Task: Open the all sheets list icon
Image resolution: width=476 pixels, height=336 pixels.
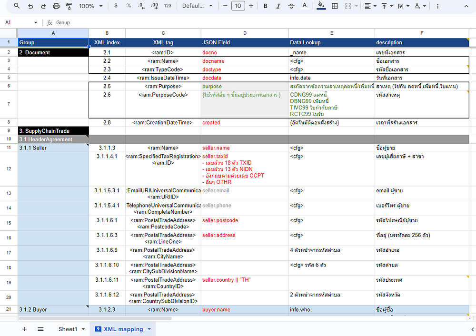Action: point(40,329)
